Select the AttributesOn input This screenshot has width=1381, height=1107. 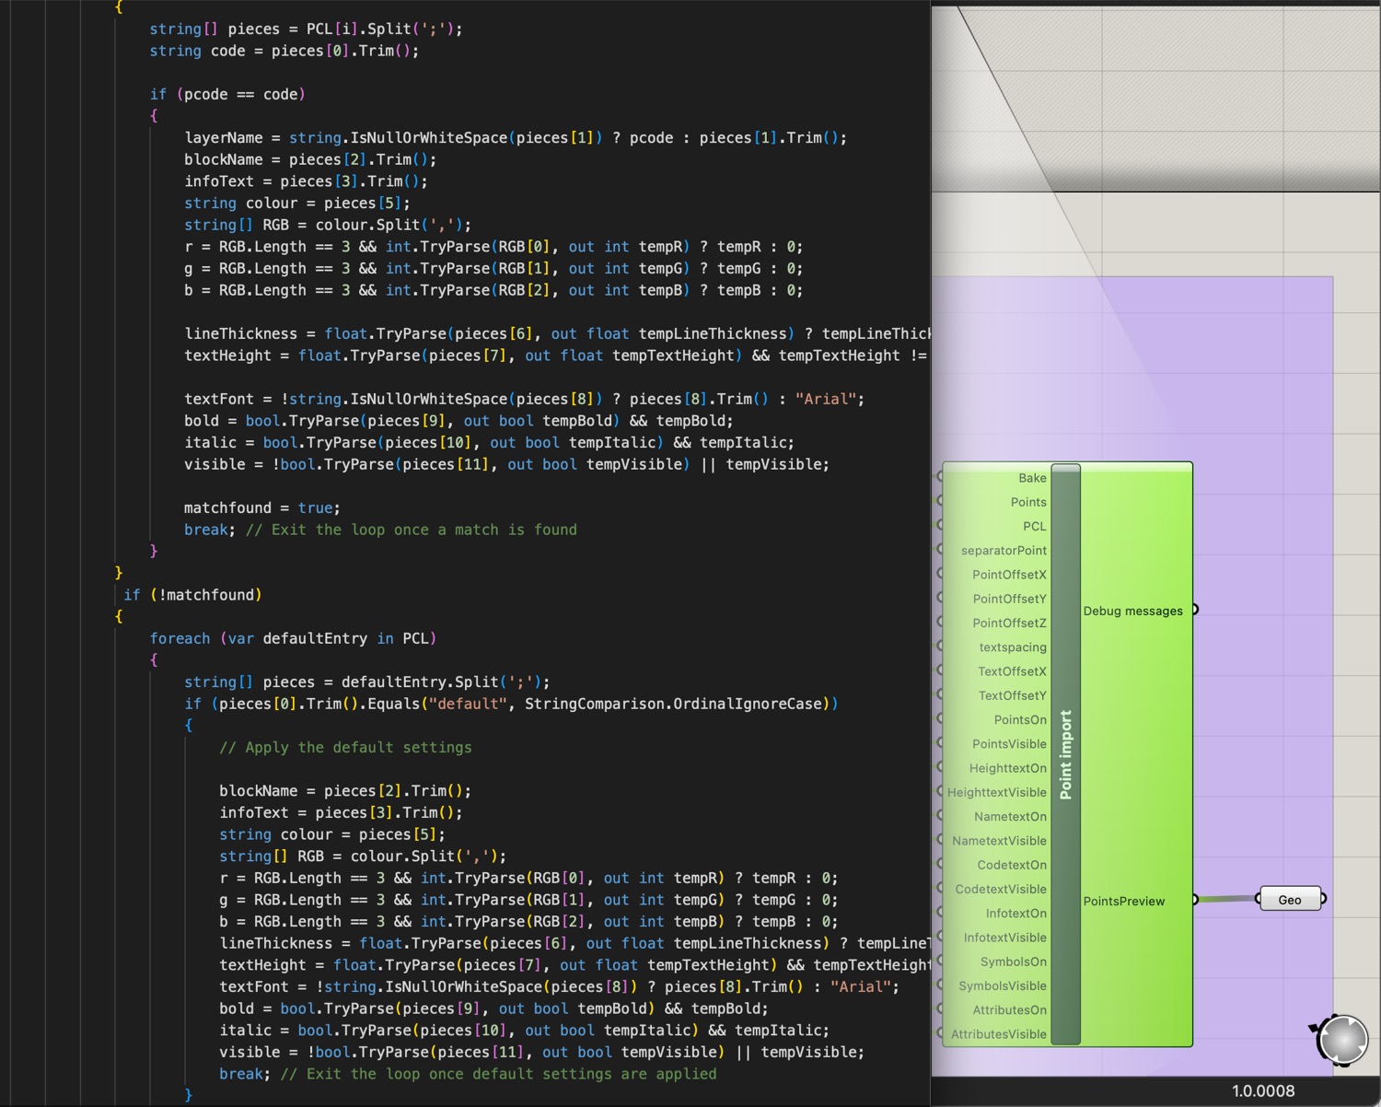[1009, 1010]
